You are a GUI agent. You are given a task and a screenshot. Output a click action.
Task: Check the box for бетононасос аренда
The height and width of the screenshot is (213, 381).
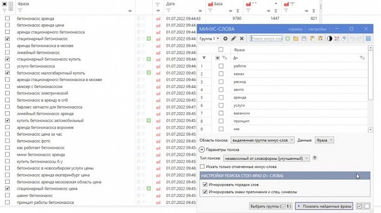pyautogui.click(x=8, y=18)
